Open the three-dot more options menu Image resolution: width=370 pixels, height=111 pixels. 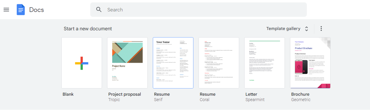click(321, 28)
